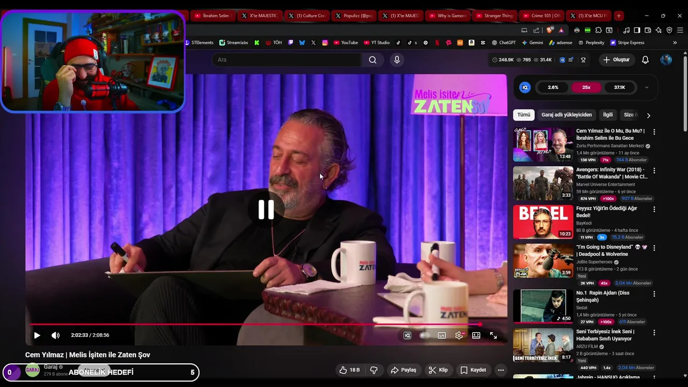Screen dimensions: 688x387
Task: Open options for Cem Yılmaz İle O Mu video
Action: pyautogui.click(x=654, y=132)
